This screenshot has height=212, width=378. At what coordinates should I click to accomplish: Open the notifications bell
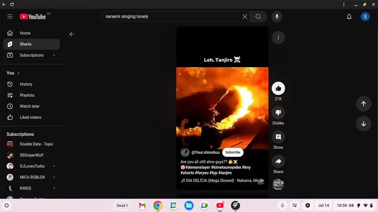tap(349, 17)
